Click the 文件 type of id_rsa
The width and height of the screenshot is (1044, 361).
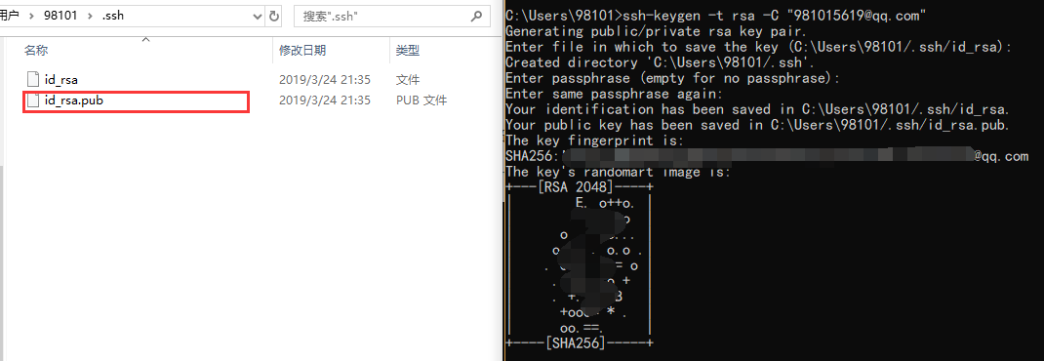(408, 80)
